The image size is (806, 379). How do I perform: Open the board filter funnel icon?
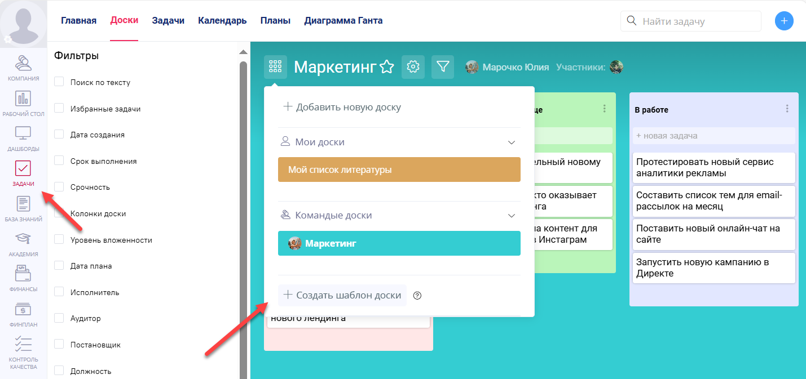(x=443, y=66)
